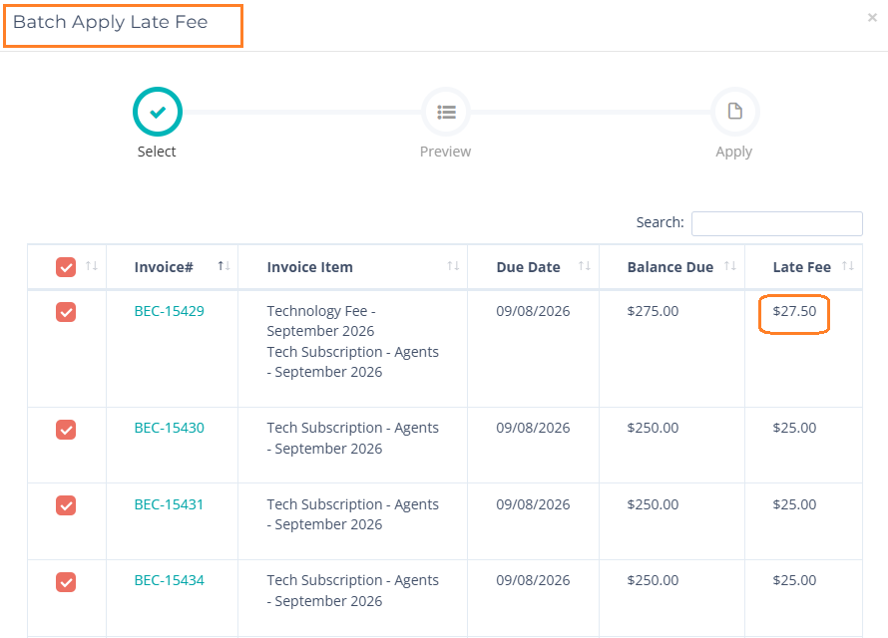This screenshot has height=638, width=888.
Task: Open invoice link BEC-15429
Action: (x=170, y=311)
